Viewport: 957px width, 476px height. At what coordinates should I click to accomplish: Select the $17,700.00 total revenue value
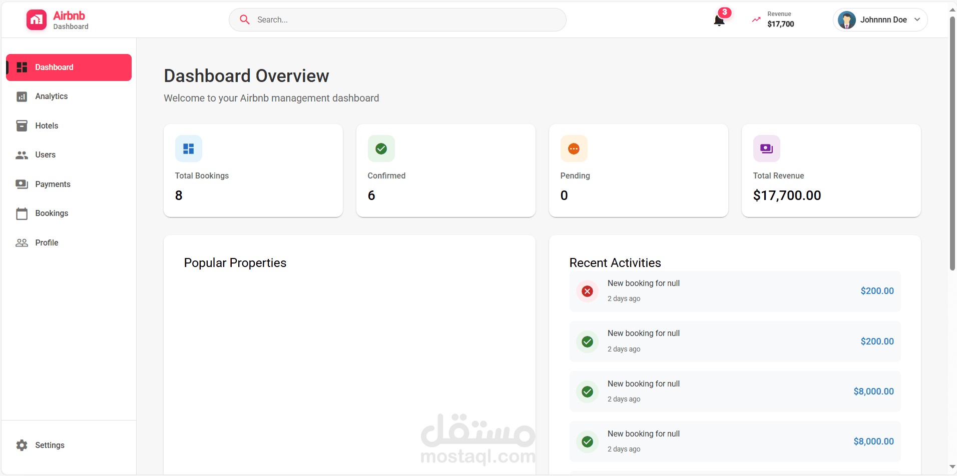[x=787, y=195]
